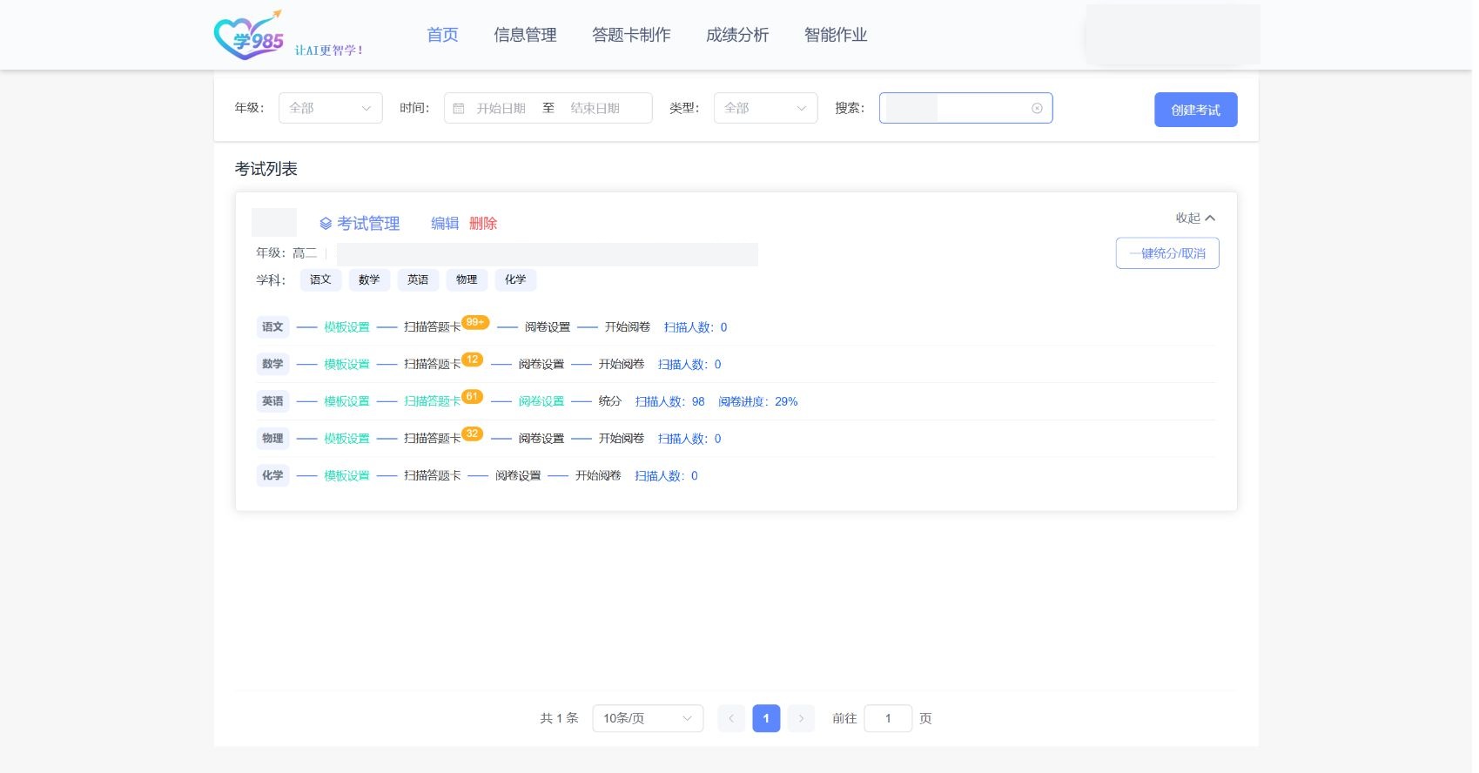Click 开始阅卷 in 物理 row

tap(622, 439)
